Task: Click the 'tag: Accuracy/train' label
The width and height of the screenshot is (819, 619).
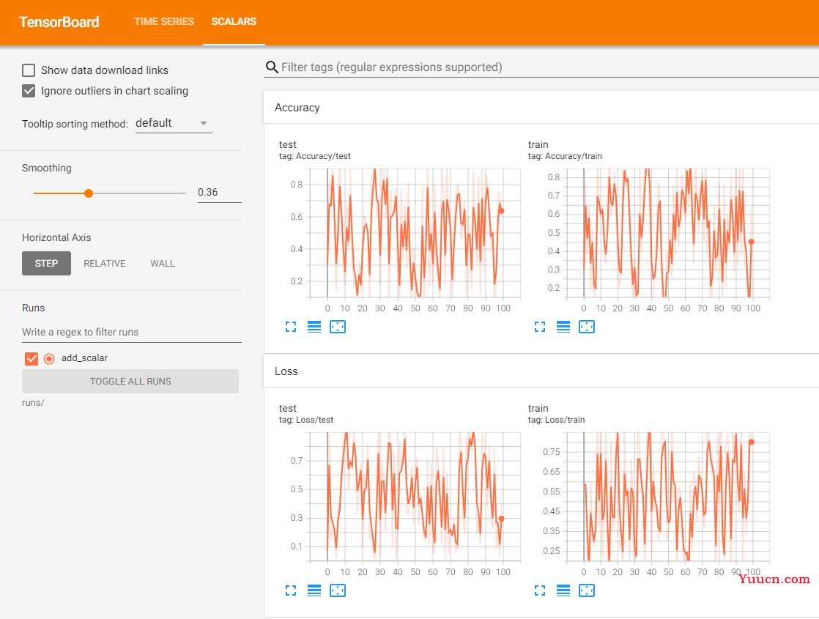Action: [565, 156]
